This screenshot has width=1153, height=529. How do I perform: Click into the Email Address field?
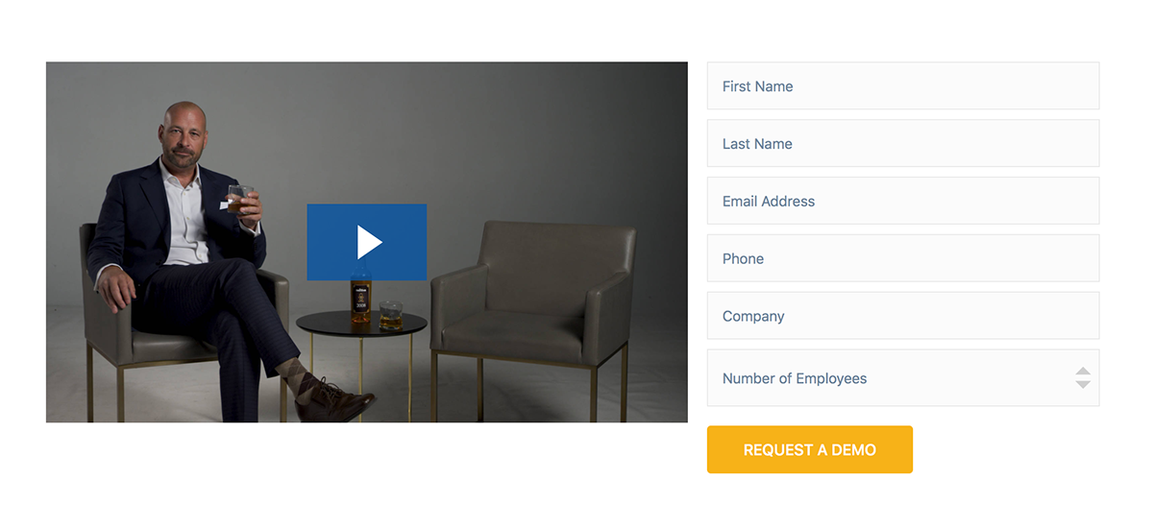[903, 202]
